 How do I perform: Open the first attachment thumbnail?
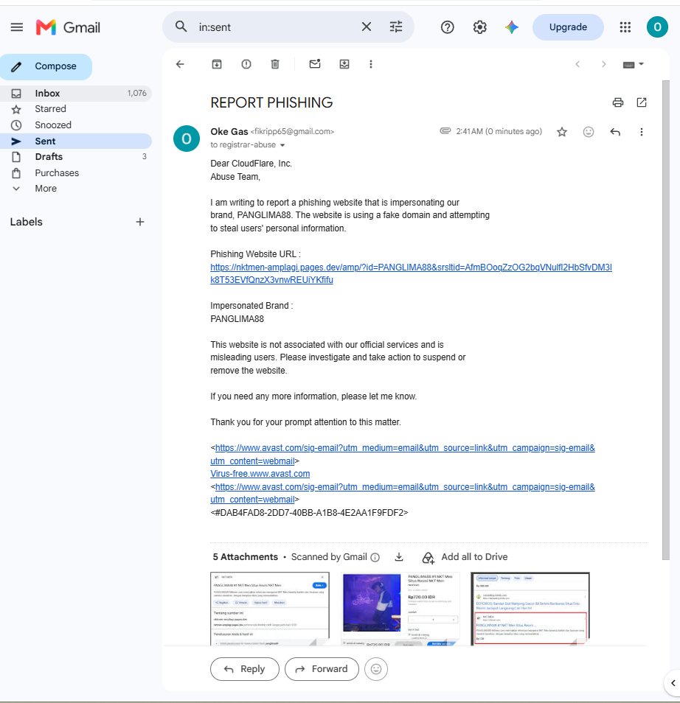coord(270,609)
